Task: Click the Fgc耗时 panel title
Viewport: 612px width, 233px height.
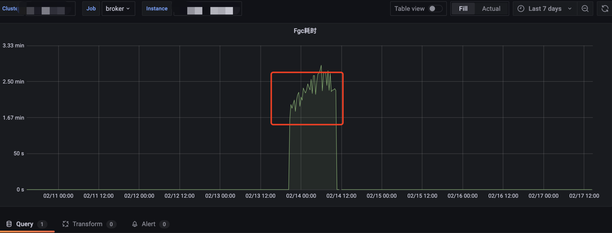Action: [x=305, y=31]
